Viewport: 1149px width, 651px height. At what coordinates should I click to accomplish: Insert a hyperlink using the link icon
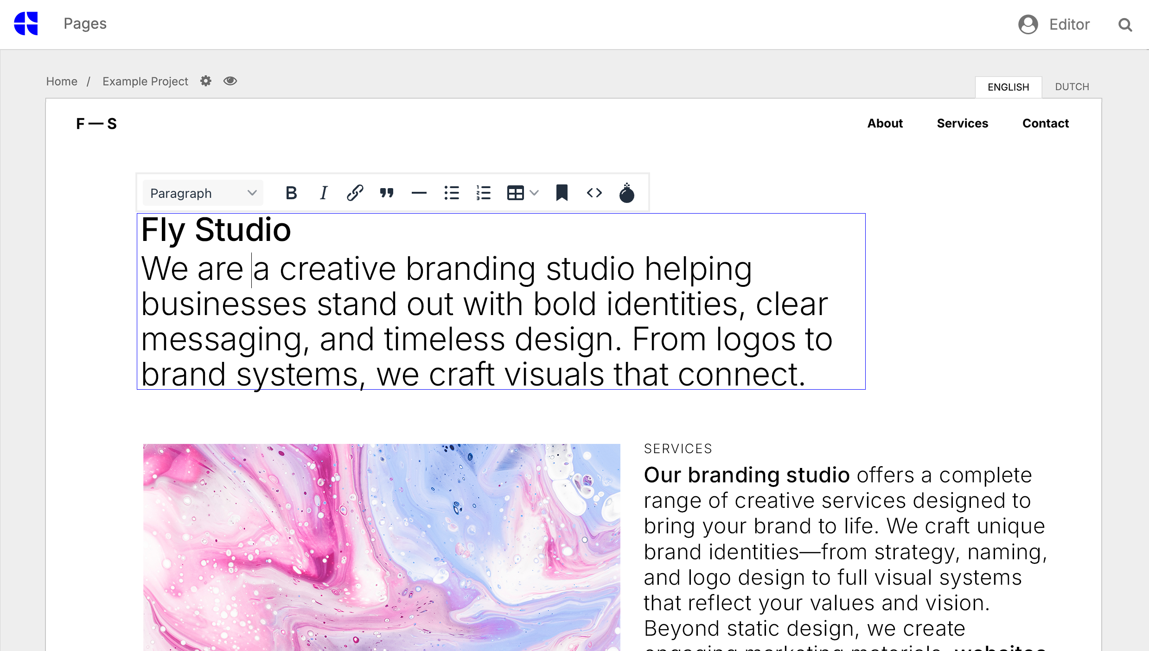tap(355, 193)
